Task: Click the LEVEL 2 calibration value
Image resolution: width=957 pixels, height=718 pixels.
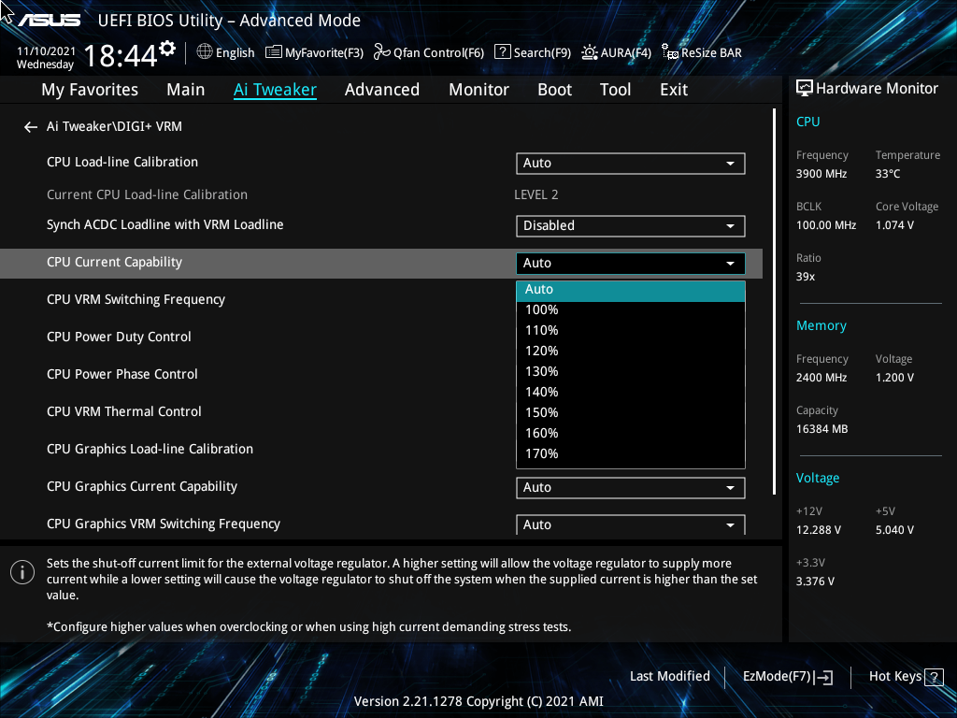Action: [536, 194]
